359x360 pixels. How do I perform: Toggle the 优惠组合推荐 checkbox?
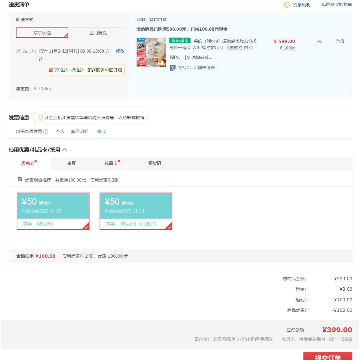pos(20,179)
